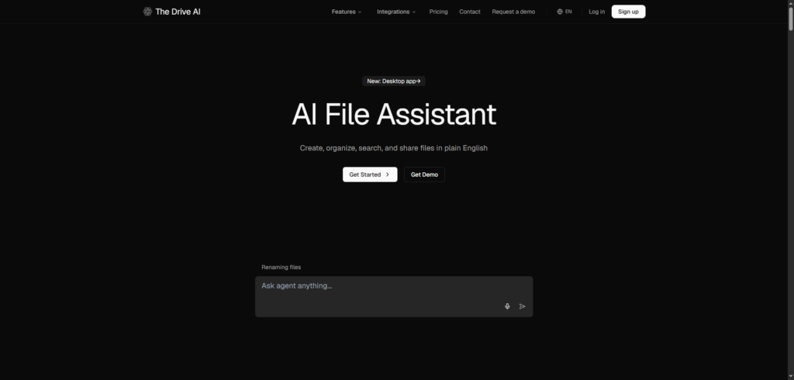Click the scrollbar up arrow
This screenshot has width=794, height=380.
pyautogui.click(x=790, y=3)
